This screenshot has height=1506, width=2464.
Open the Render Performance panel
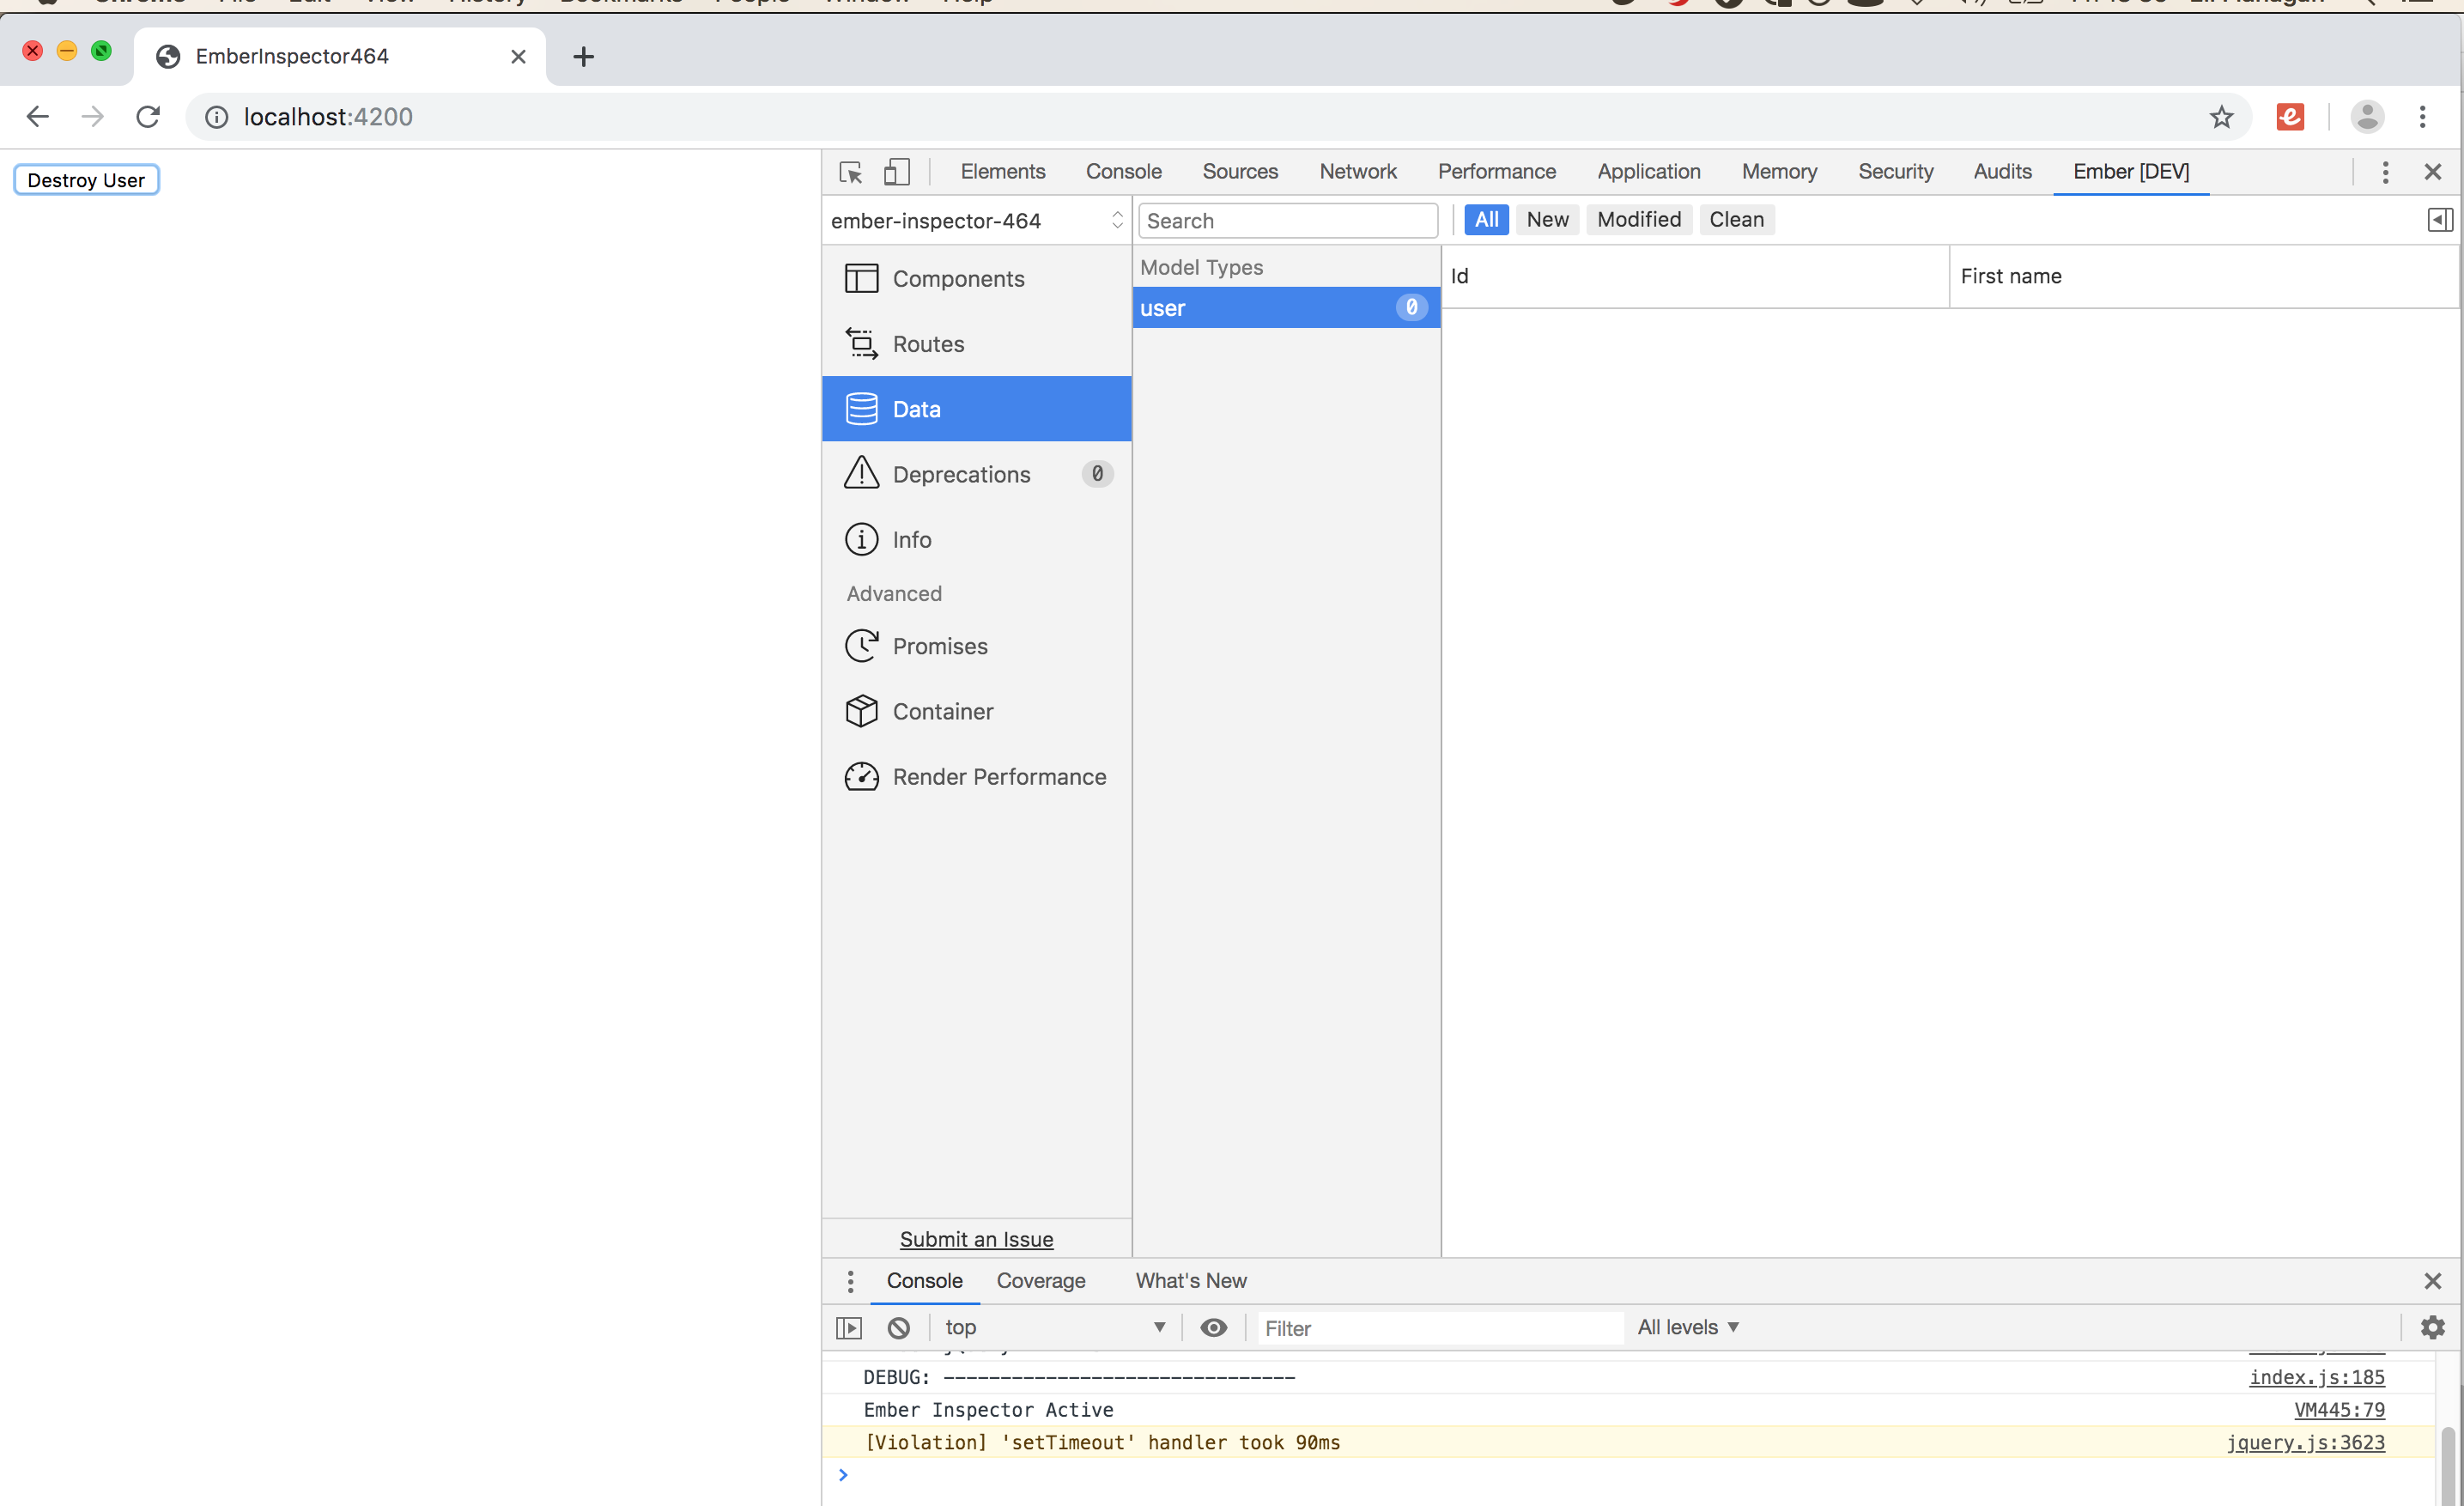[x=999, y=776]
